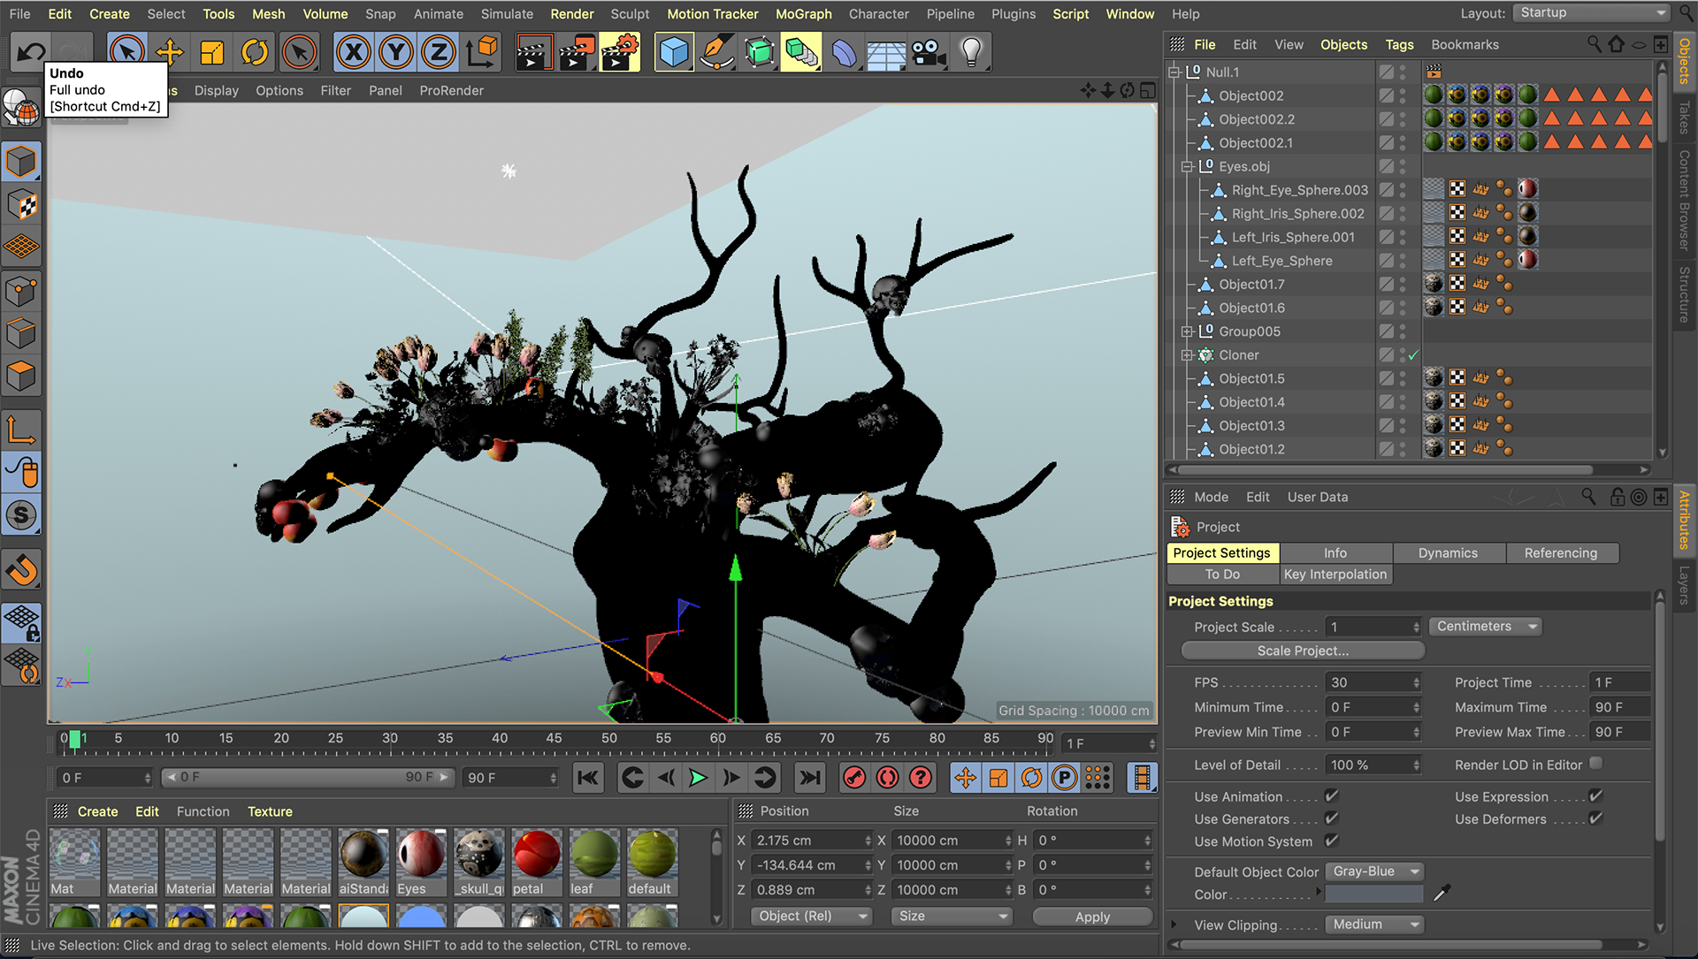Open Default Object Color Gray-Blue dropdown
Viewport: 1698px width, 959px height.
click(1375, 871)
